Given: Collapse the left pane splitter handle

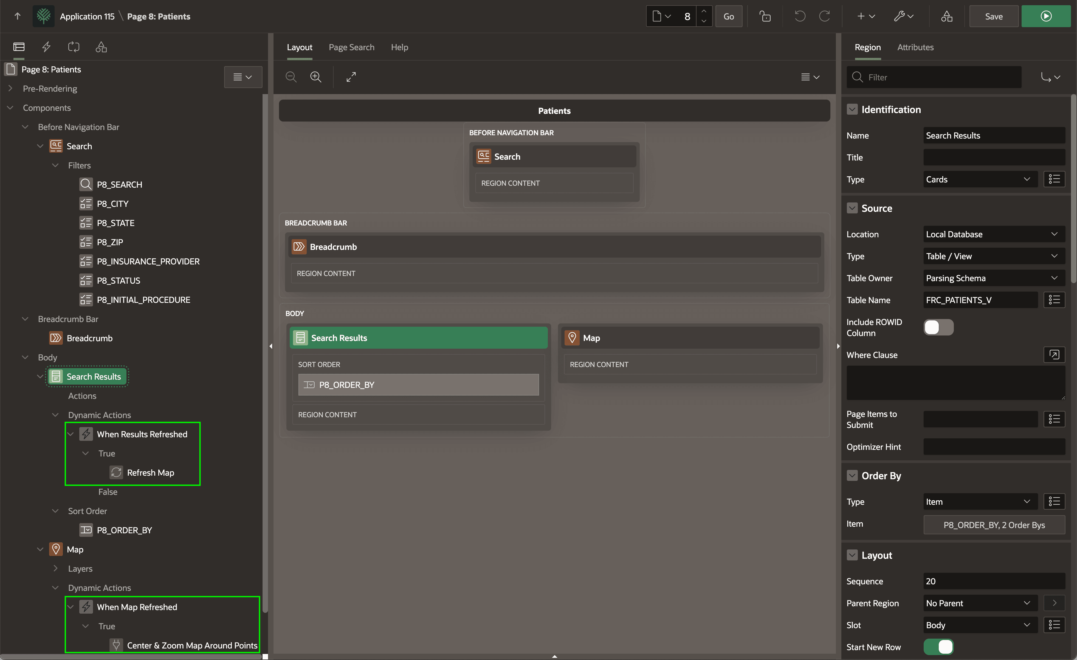Looking at the screenshot, I should click(270, 346).
